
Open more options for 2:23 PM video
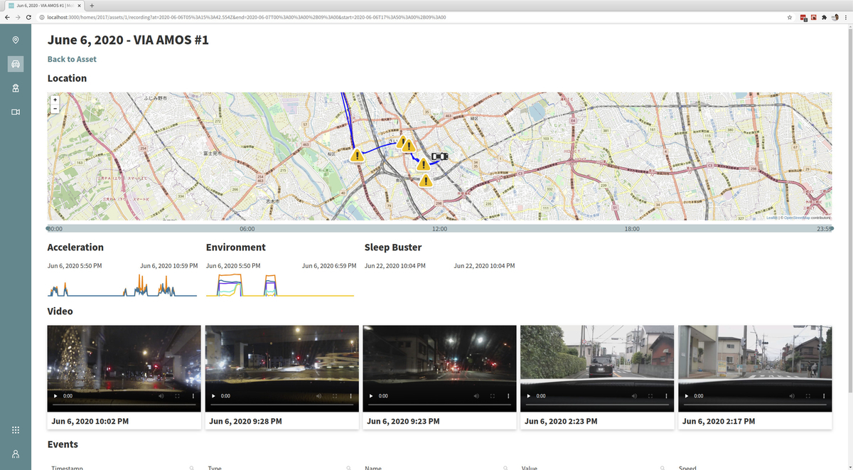[x=667, y=395]
